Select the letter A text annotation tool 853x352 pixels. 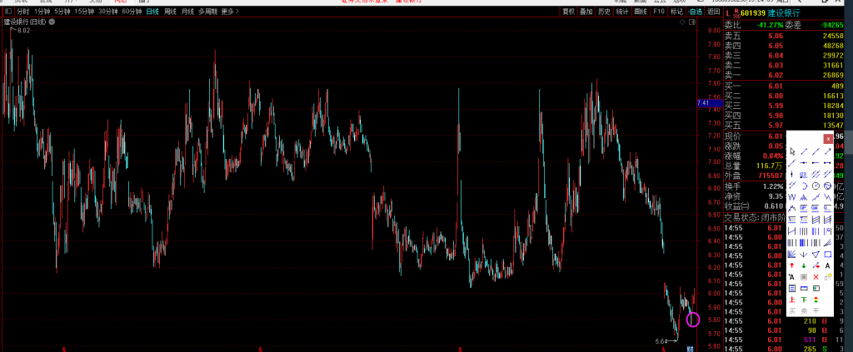(x=827, y=265)
